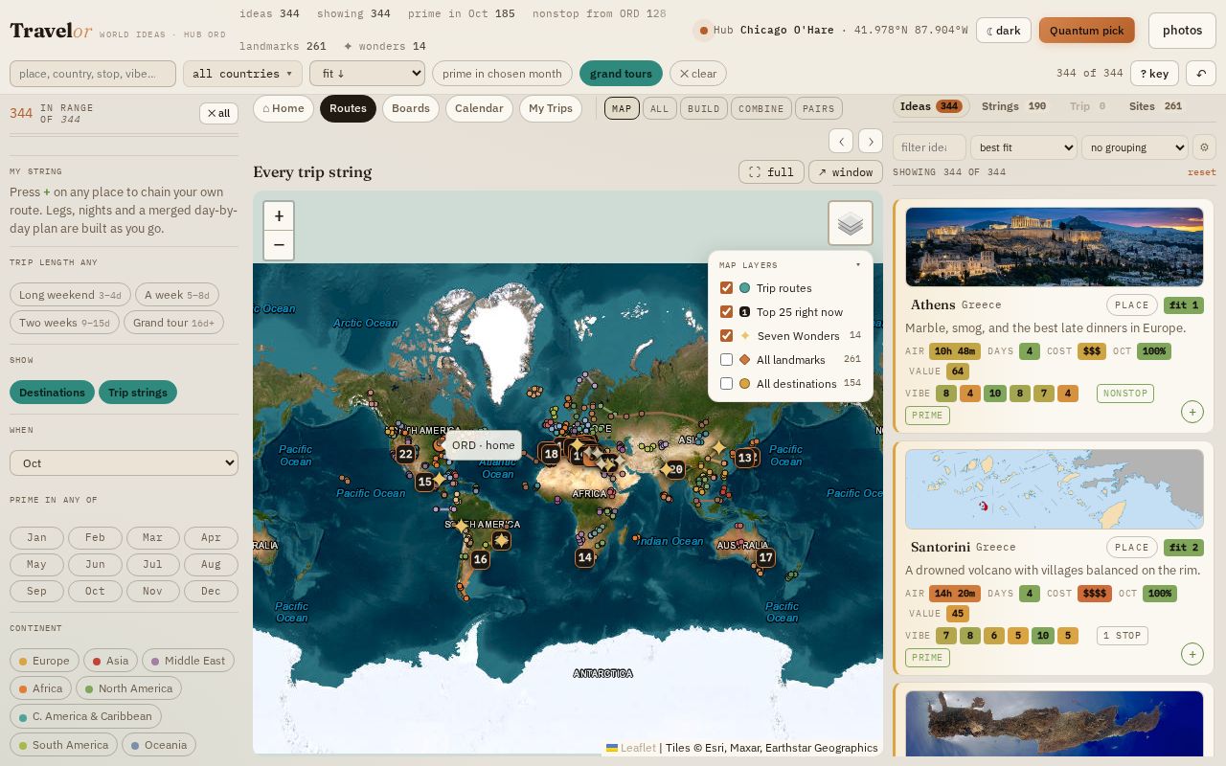Click the reset link in the ideas list

point(1201,172)
